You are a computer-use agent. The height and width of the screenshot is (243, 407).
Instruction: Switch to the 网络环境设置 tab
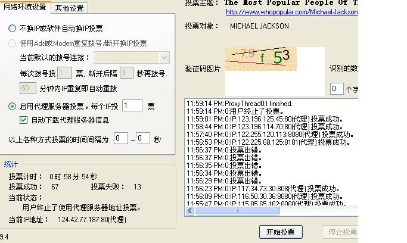(25, 8)
